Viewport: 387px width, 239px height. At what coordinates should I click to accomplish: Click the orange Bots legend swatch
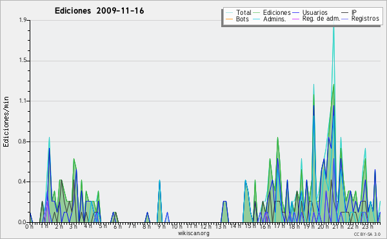tap(229, 19)
